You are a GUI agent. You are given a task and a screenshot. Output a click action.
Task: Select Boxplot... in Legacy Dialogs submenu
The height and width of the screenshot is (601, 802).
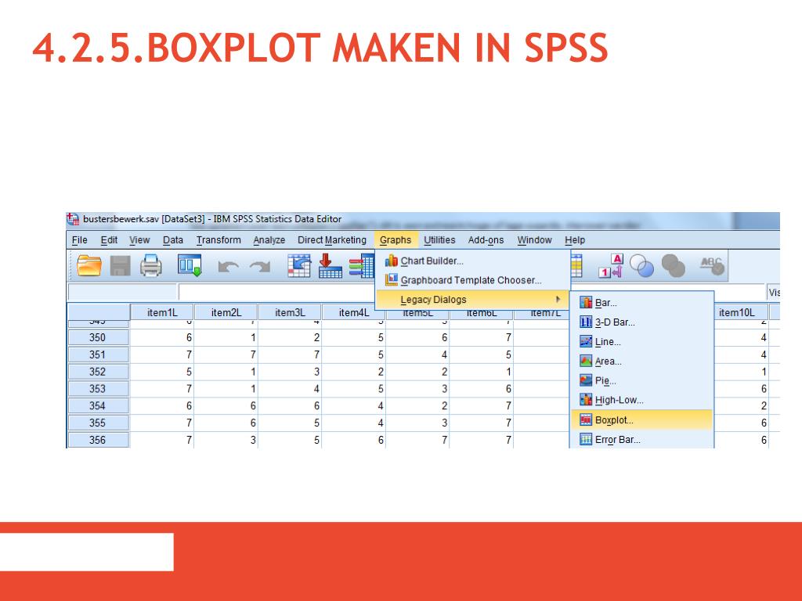click(x=641, y=420)
